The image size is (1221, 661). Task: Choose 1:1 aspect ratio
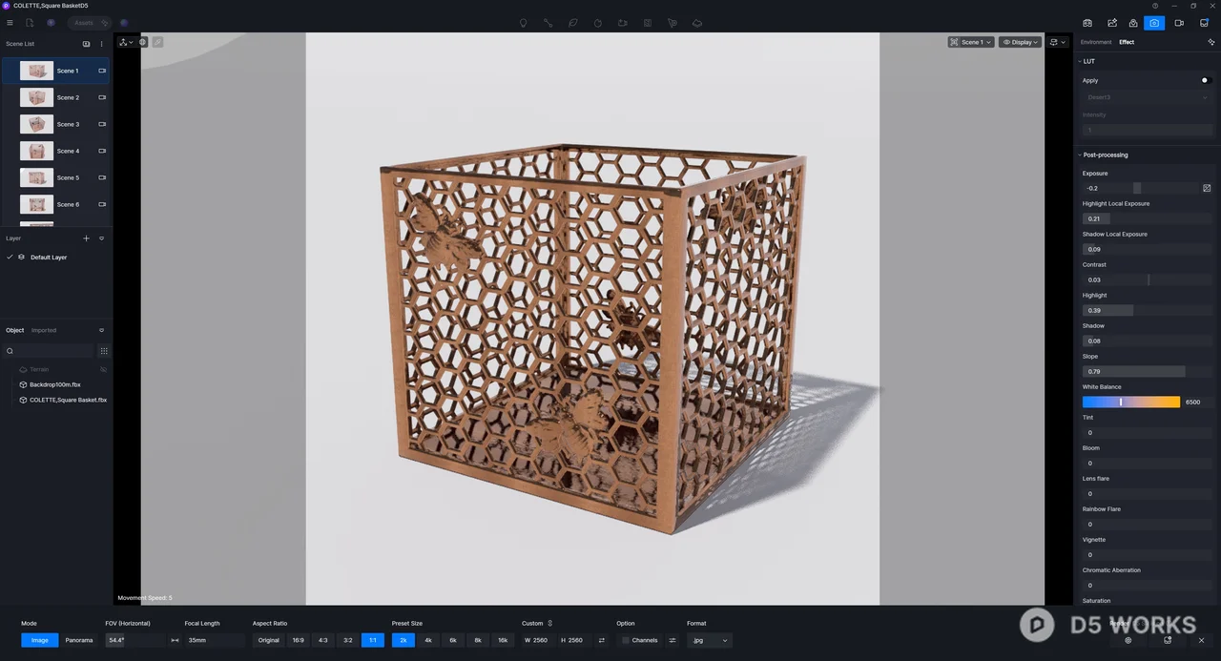373,640
